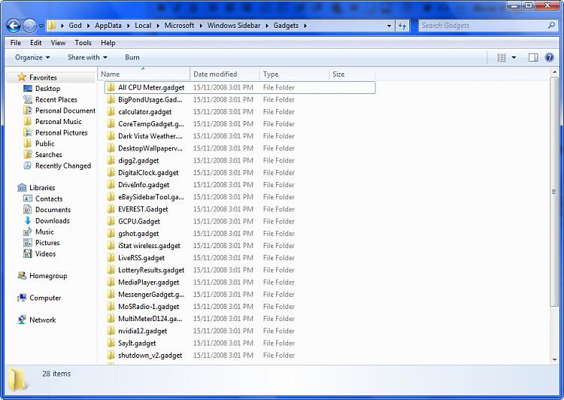Viewport: 564px width, 400px height.
Task: Click the MediaPlayer.gadget folder icon
Action: [111, 283]
